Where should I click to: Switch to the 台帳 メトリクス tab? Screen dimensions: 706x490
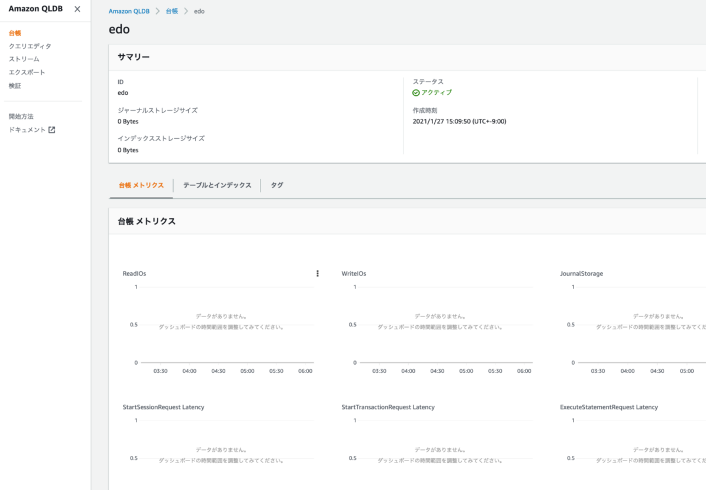click(x=141, y=185)
